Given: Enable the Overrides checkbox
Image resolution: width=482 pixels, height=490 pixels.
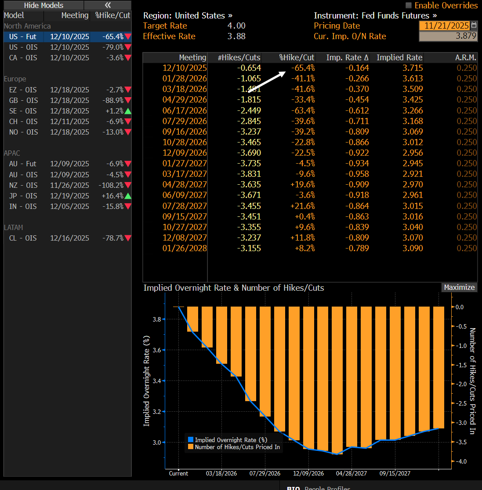Looking at the screenshot, I should tap(408, 6).
